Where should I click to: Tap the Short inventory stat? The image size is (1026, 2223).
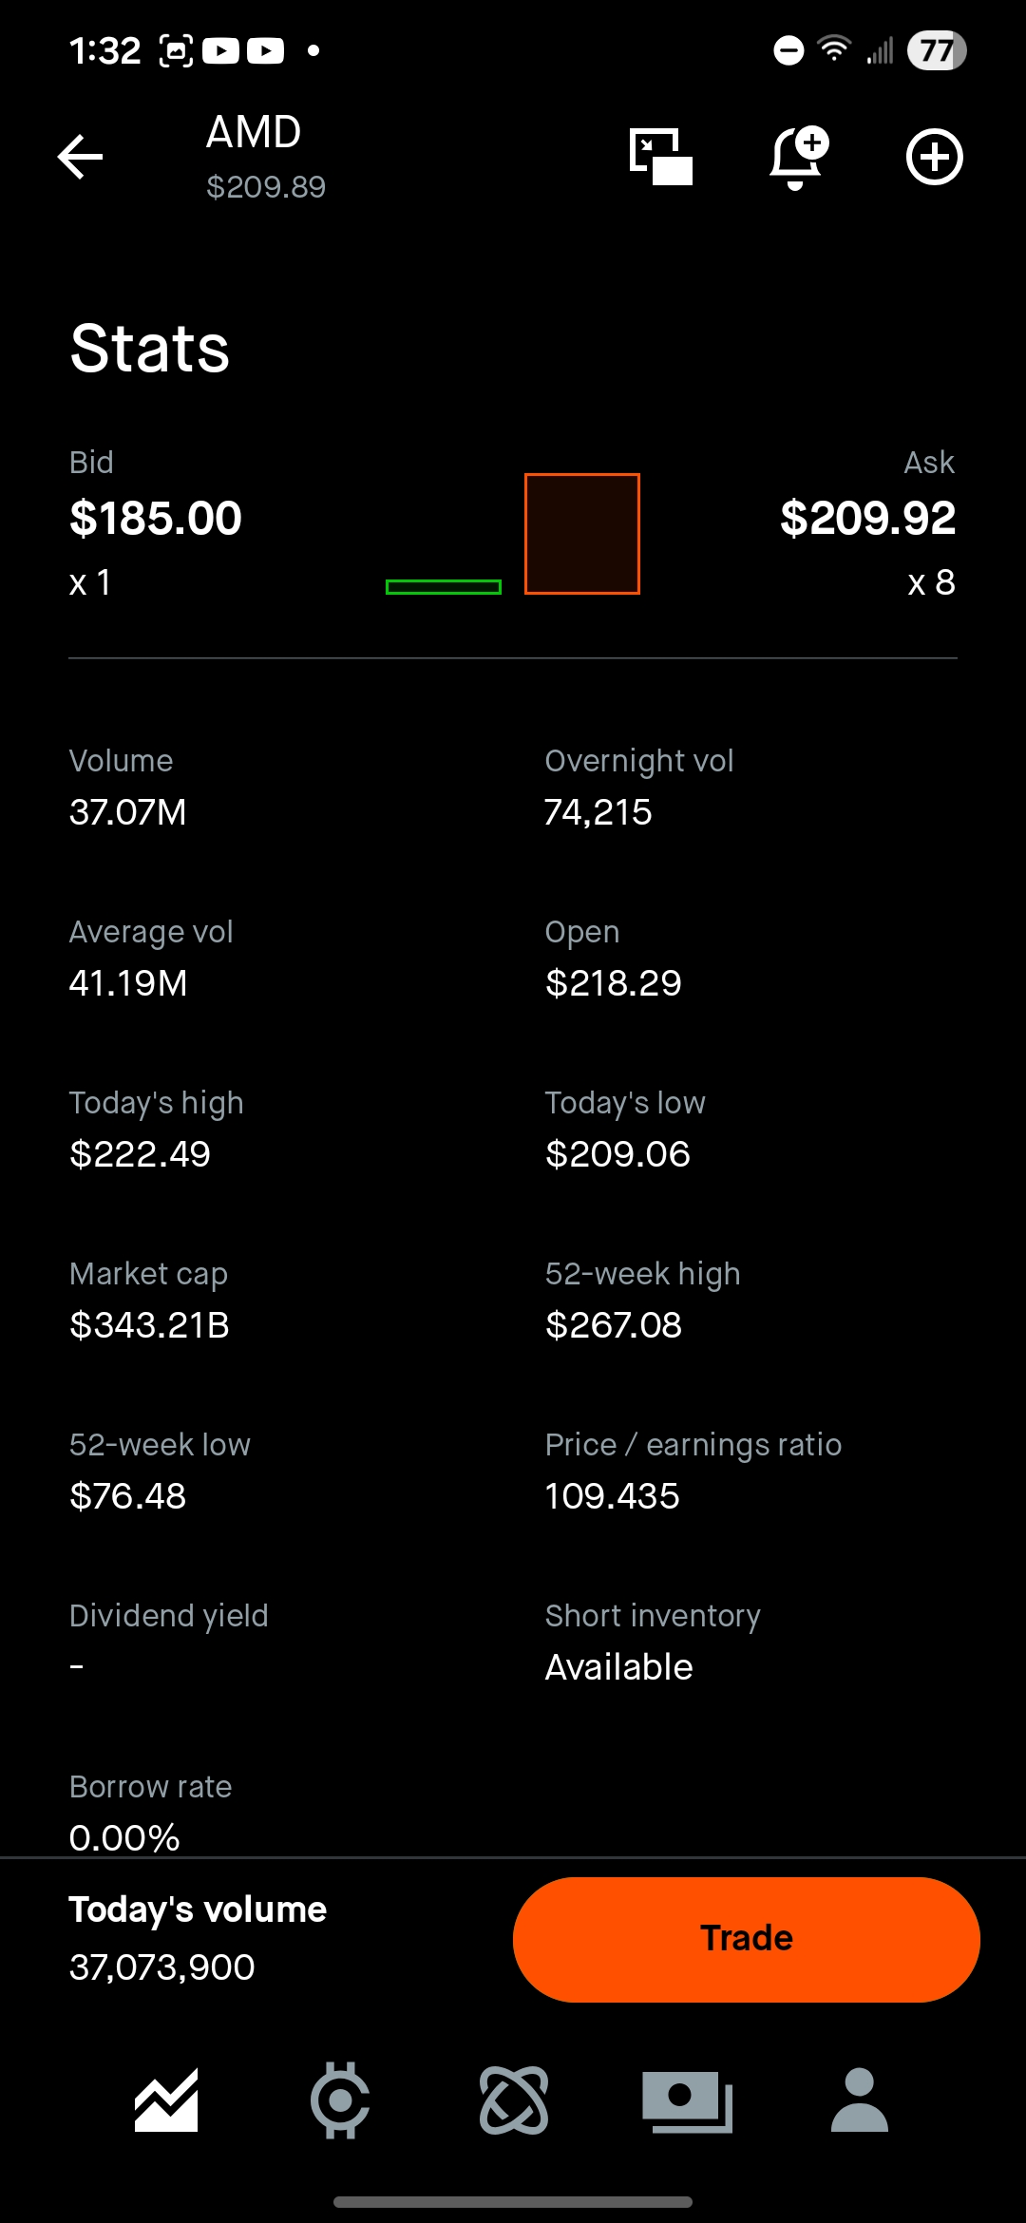coord(653,1642)
